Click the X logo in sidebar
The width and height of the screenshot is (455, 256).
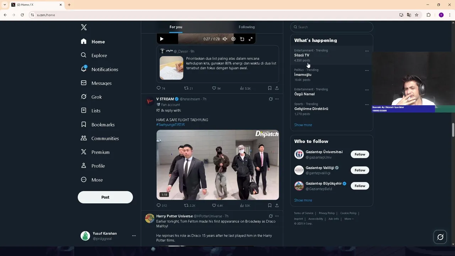click(84, 27)
